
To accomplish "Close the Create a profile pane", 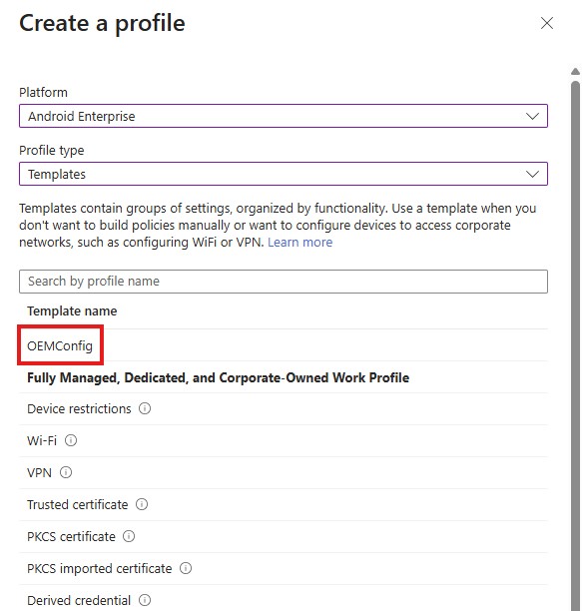I will (547, 23).
